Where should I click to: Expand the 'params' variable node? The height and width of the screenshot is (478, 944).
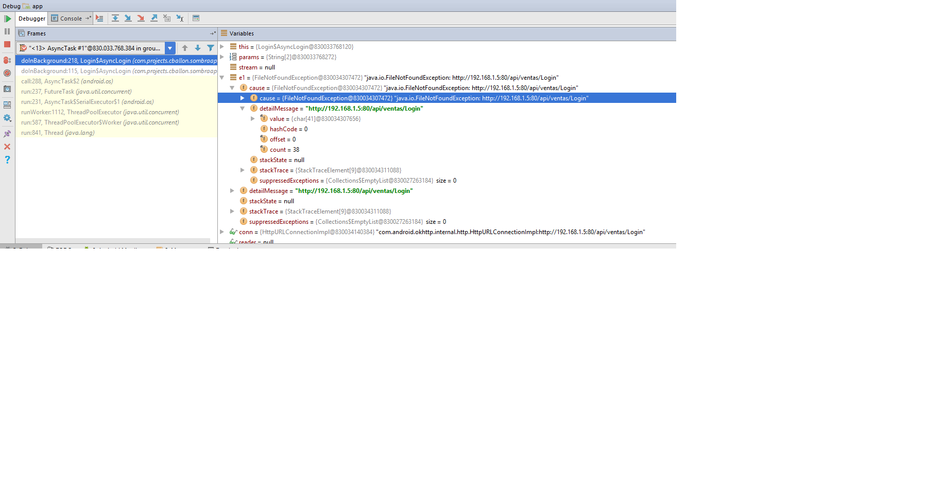click(222, 57)
